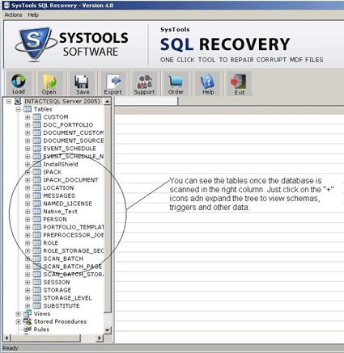Click the tree's horizontal scrollbar thumb
Screen dimensions: 344x353
45,338
